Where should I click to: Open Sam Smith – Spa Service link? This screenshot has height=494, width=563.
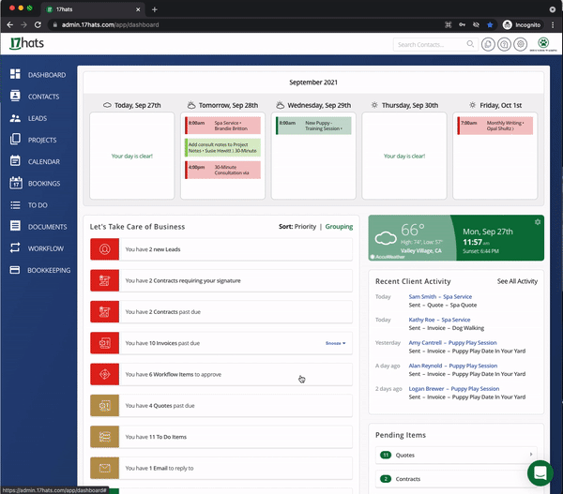[441, 296]
